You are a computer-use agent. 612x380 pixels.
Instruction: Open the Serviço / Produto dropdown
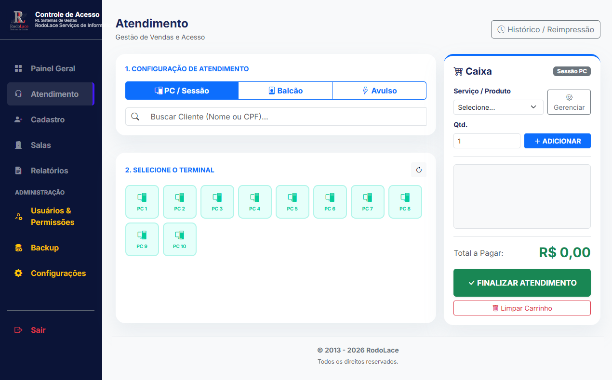tap(498, 107)
